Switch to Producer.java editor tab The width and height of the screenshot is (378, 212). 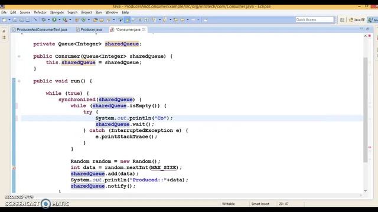89,29
